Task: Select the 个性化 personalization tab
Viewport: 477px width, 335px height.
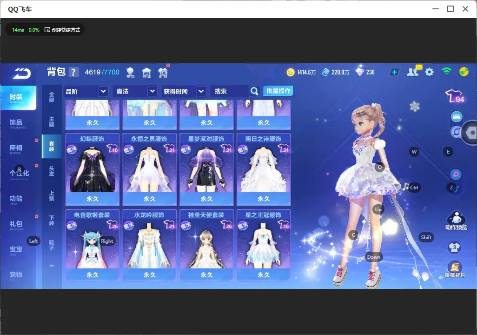Action: pos(18,174)
